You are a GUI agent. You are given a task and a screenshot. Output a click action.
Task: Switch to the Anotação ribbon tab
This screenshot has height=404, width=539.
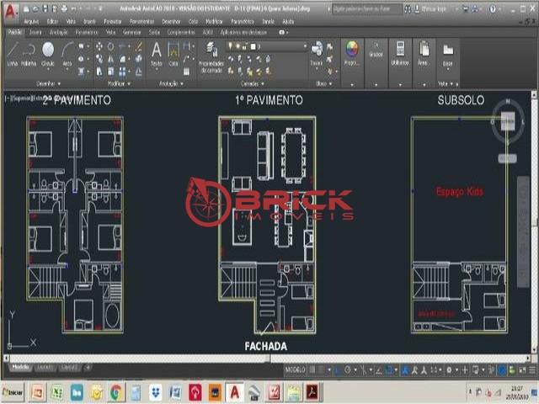(58, 32)
